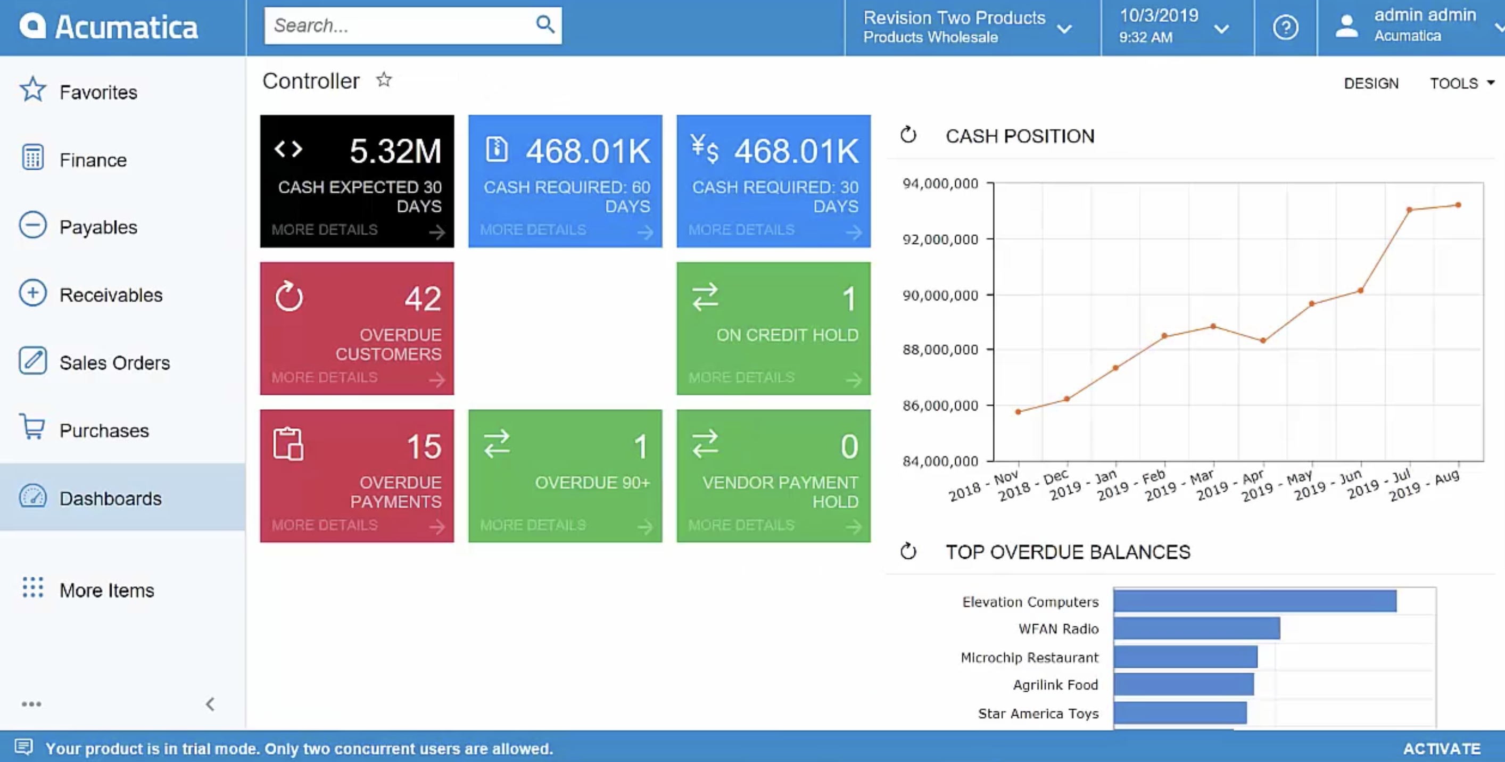This screenshot has width=1505, height=762.
Task: Click the ACTIVATE button
Action: click(1441, 749)
